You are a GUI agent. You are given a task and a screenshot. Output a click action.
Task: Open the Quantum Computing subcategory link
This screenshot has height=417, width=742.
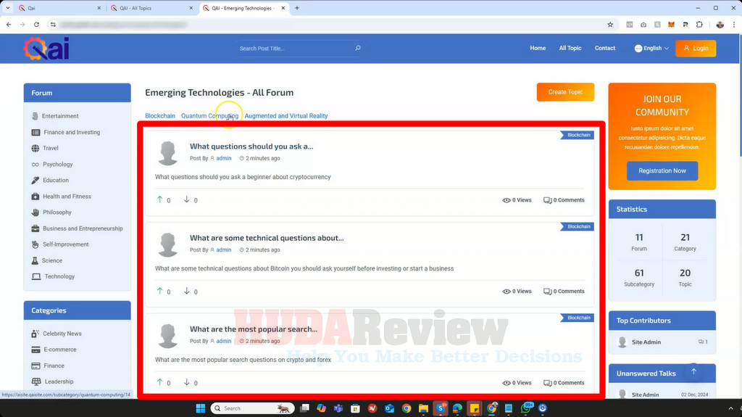tap(209, 116)
